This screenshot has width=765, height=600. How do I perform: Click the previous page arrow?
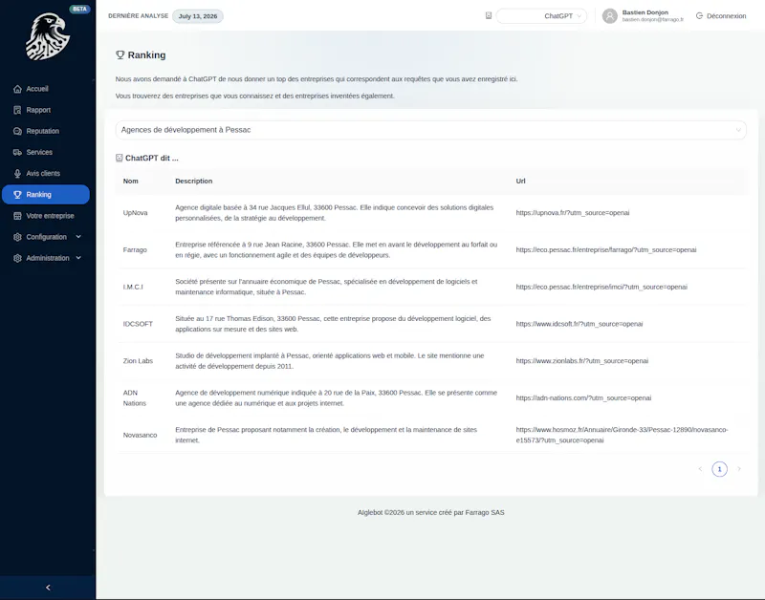[x=700, y=469]
